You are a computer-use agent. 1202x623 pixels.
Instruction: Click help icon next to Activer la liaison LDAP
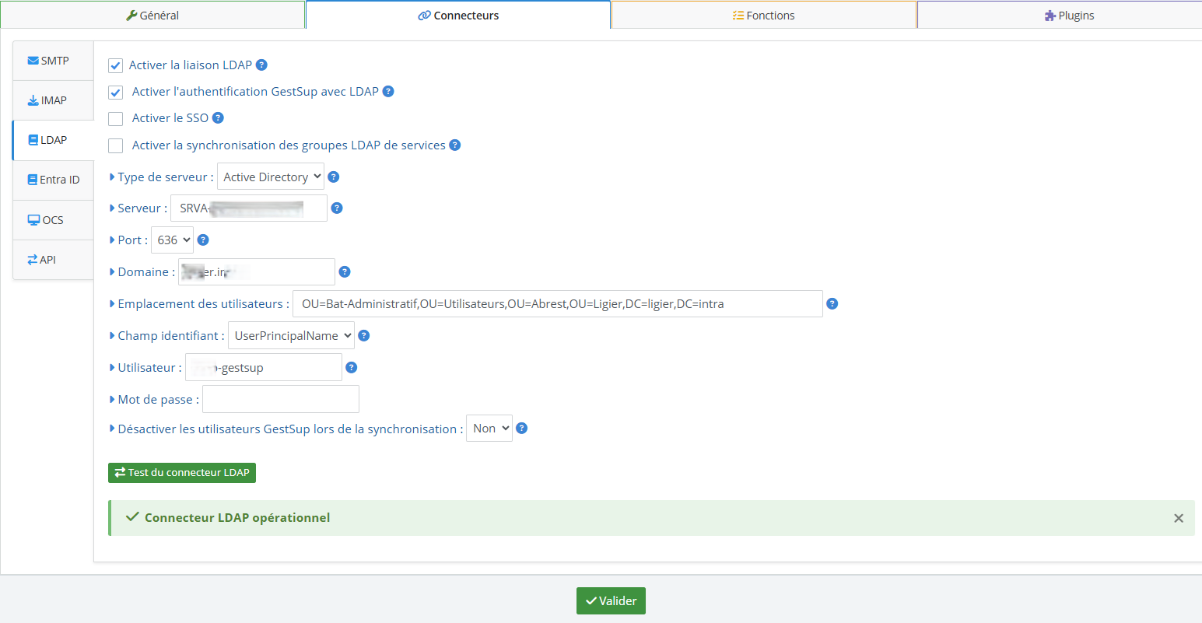pos(261,65)
